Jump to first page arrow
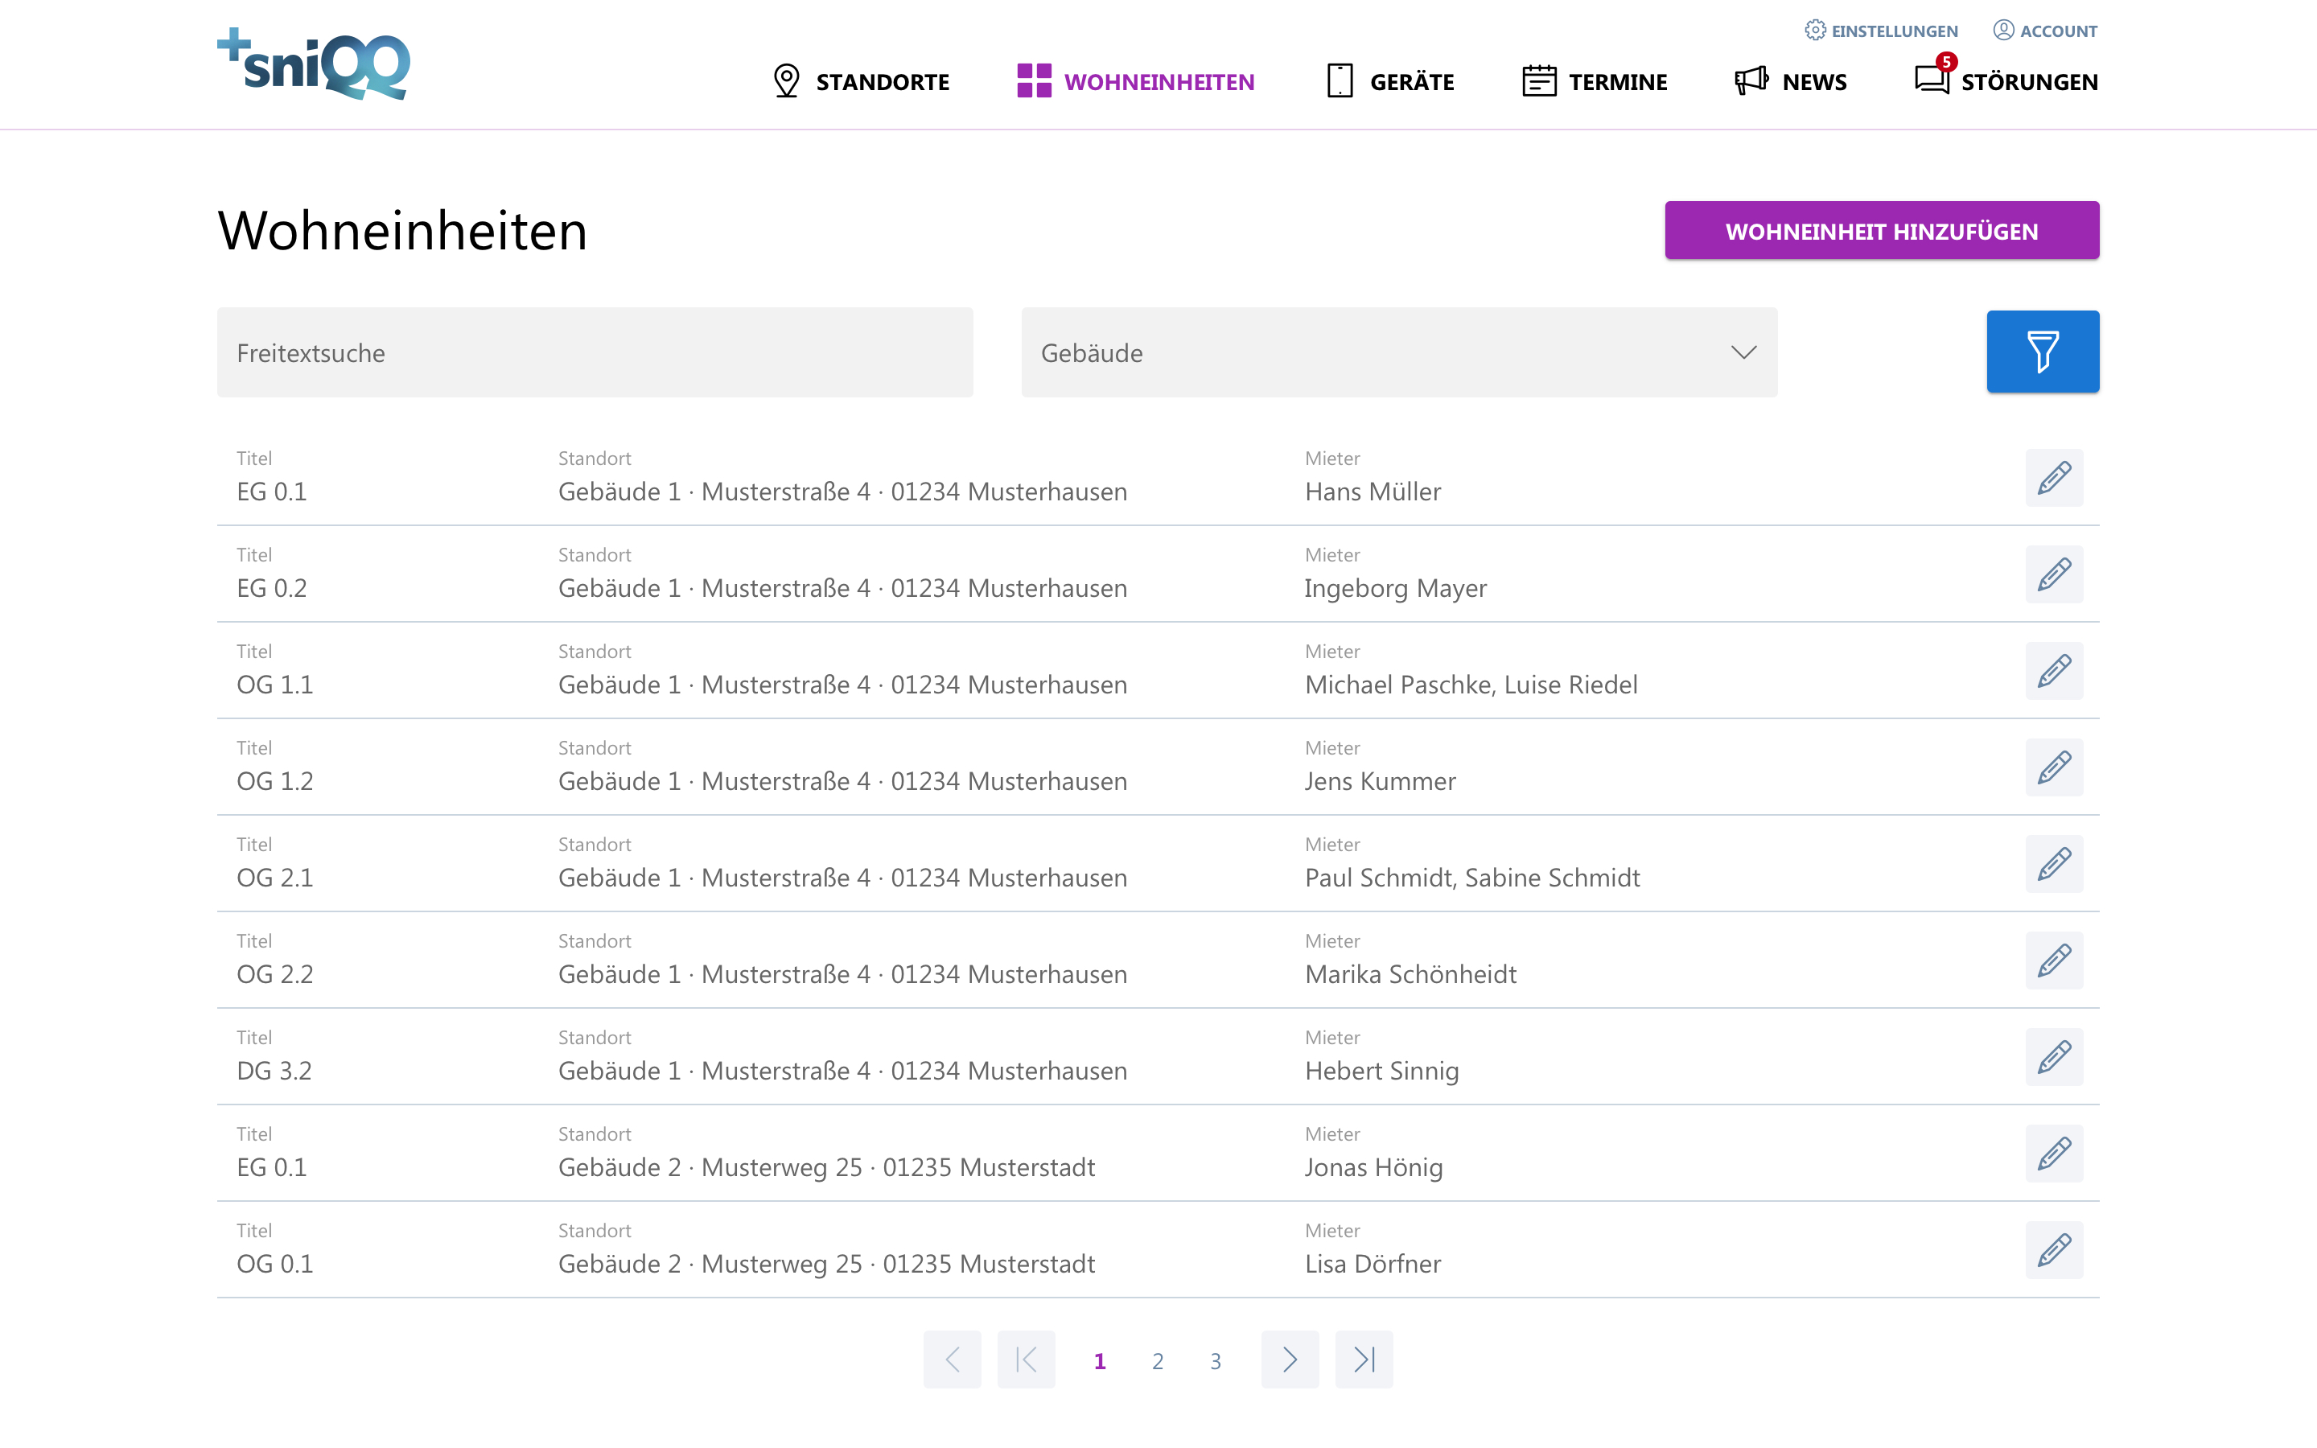The image size is (2317, 1448). [1026, 1359]
